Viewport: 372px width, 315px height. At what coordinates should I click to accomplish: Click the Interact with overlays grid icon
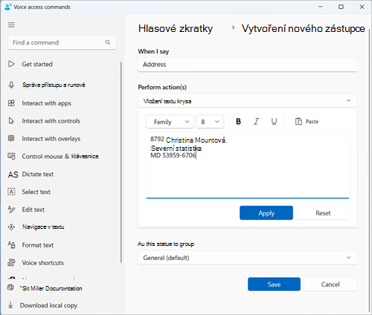tap(11, 138)
